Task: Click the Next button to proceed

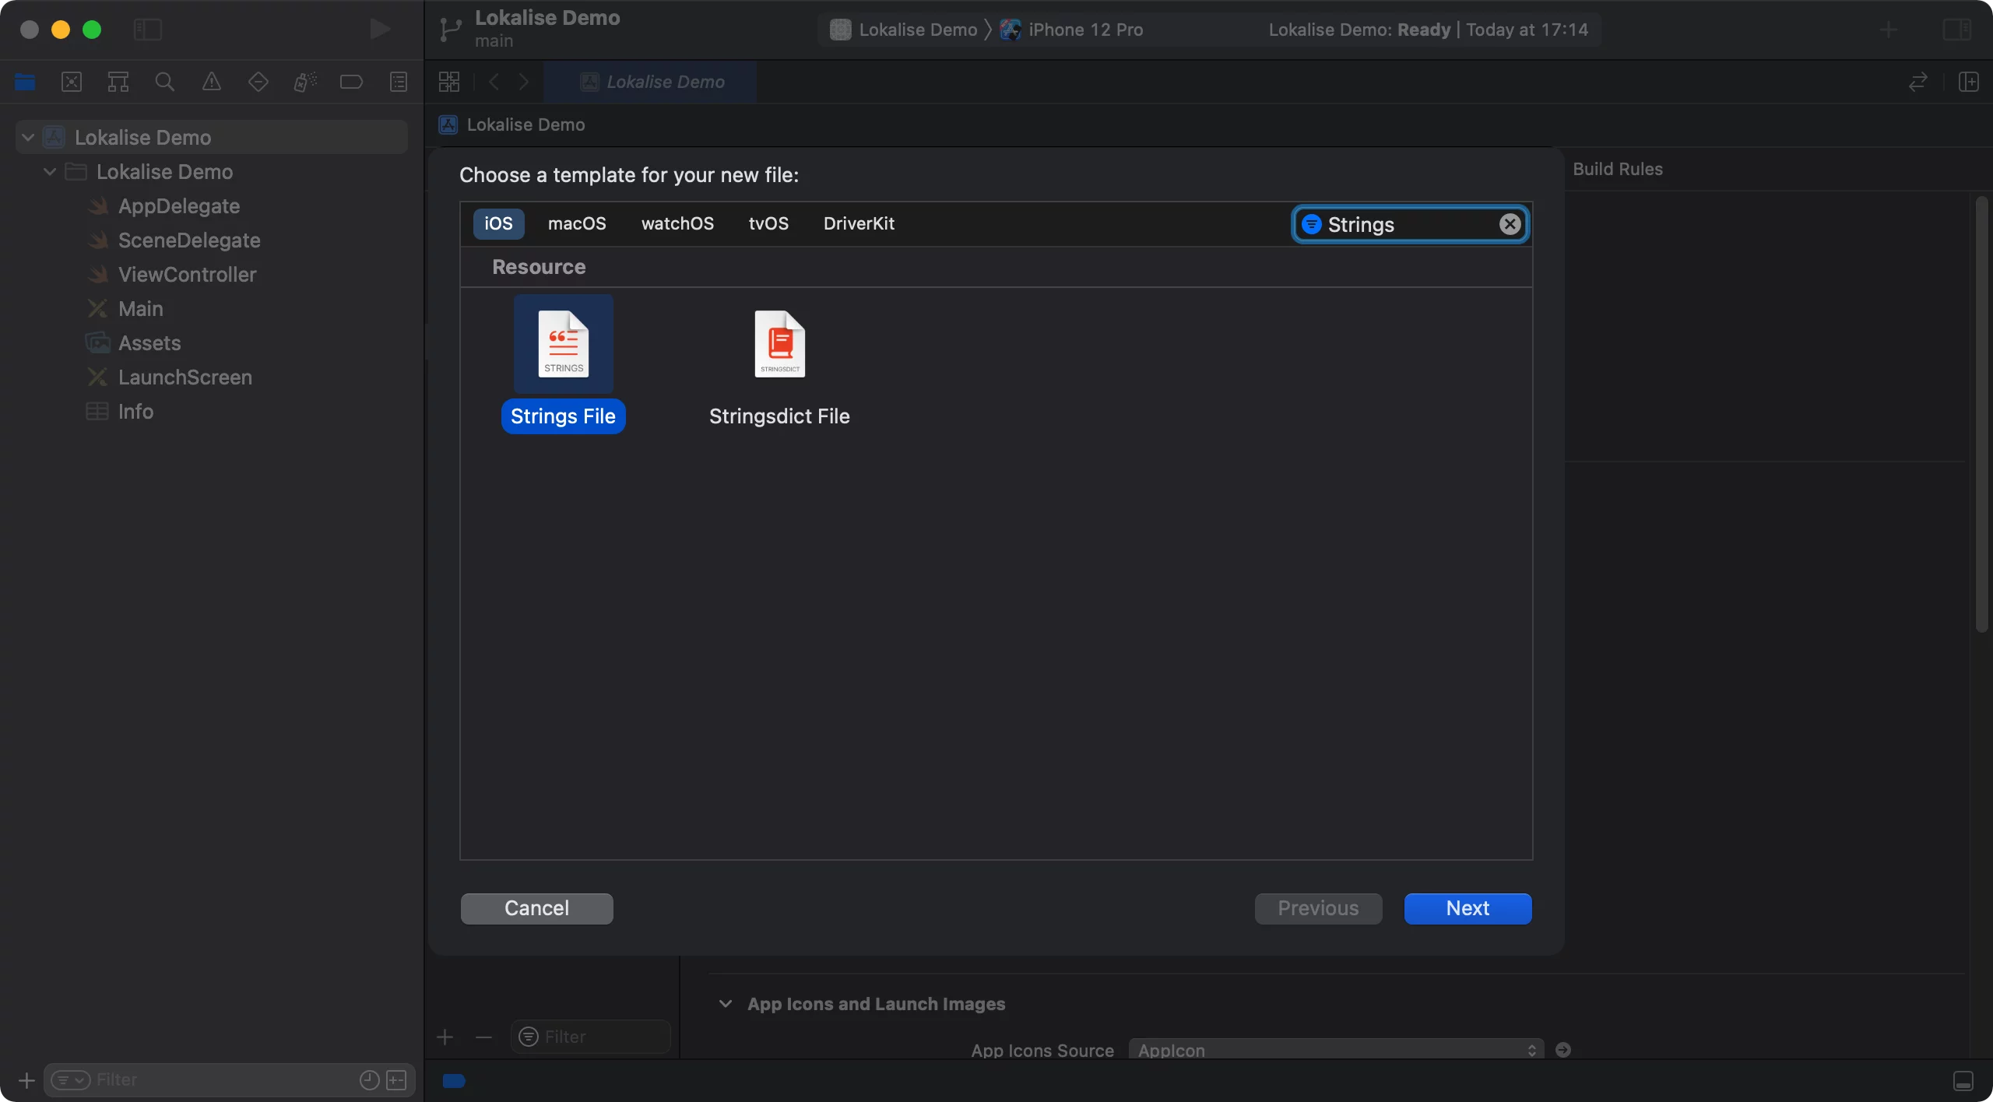Action: click(1468, 908)
